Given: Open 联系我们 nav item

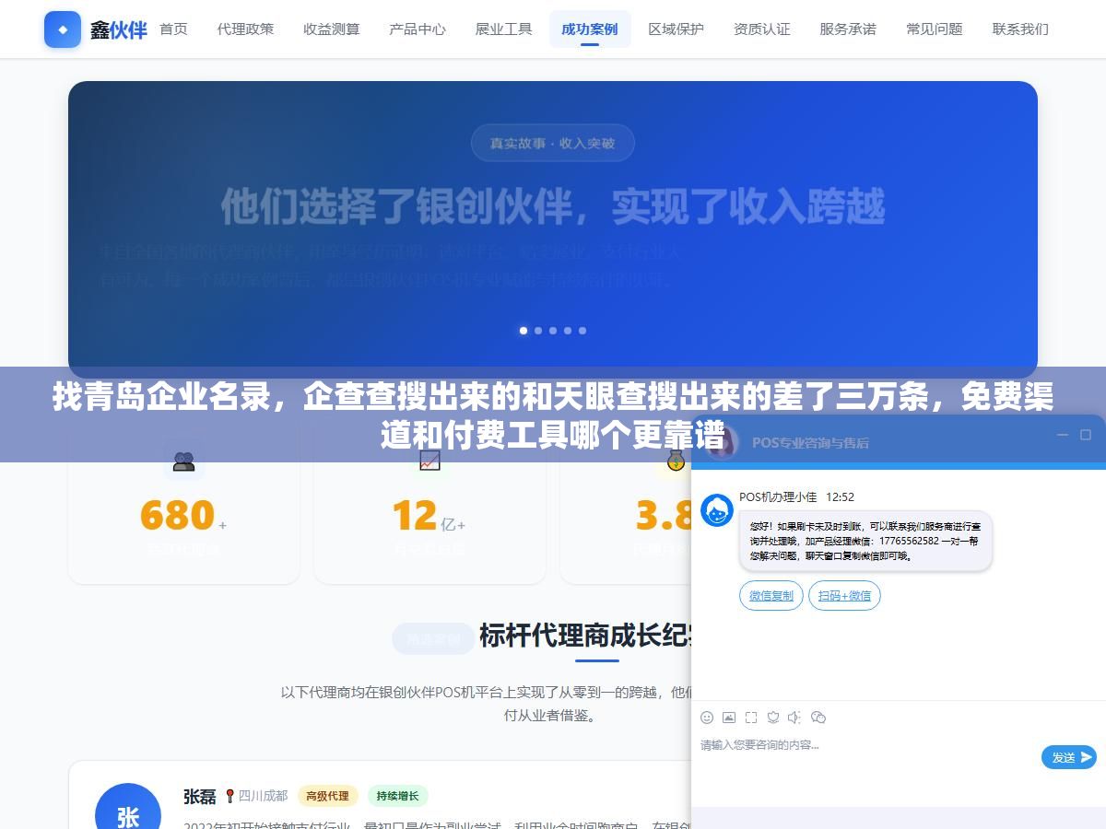Looking at the screenshot, I should (1020, 29).
